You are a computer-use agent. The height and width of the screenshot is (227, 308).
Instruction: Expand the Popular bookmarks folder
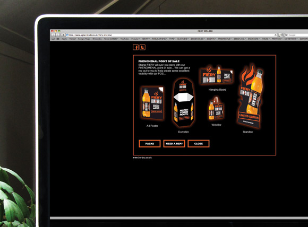[135, 39]
